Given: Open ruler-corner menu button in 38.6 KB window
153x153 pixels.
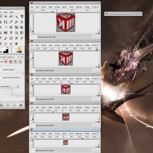Looking at the screenshot, I should 32,83.
